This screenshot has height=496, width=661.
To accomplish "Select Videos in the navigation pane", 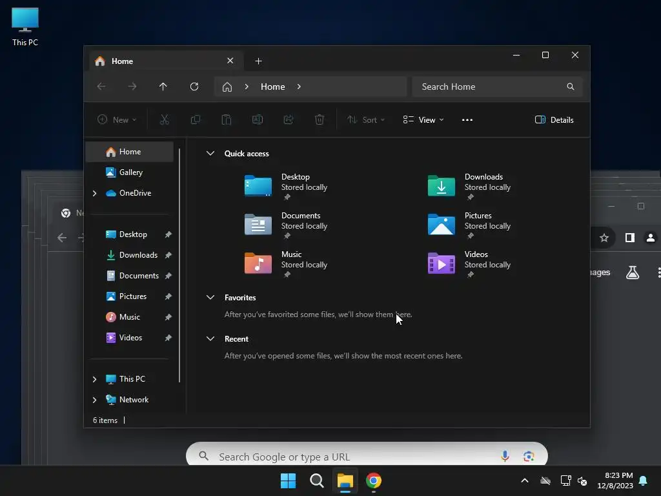I will 129,338.
